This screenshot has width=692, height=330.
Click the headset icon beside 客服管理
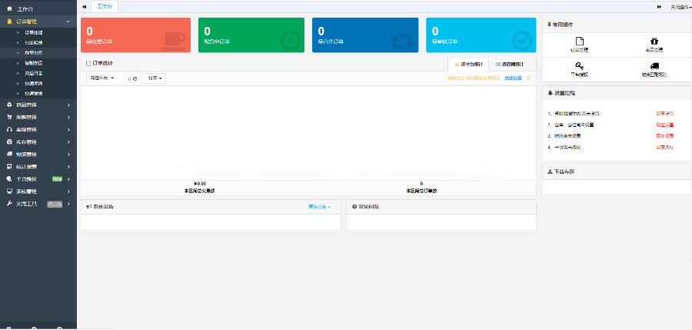[9, 130]
